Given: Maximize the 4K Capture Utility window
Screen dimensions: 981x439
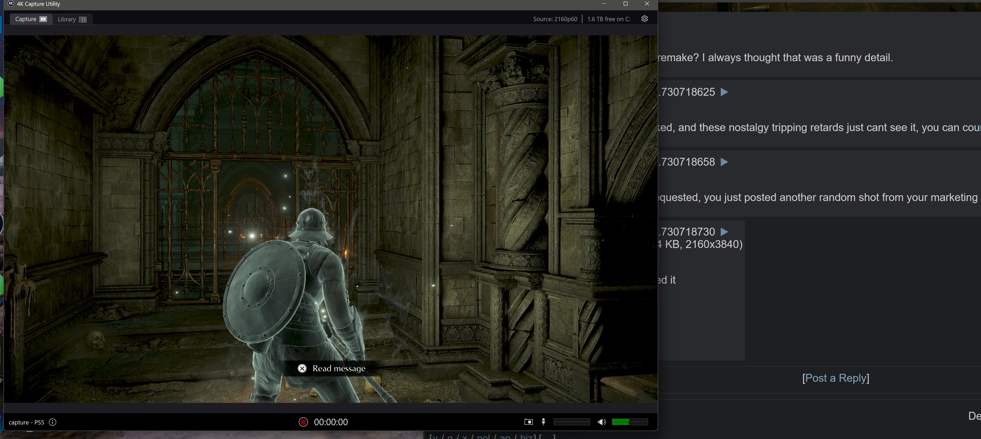Looking at the screenshot, I should (625, 4).
